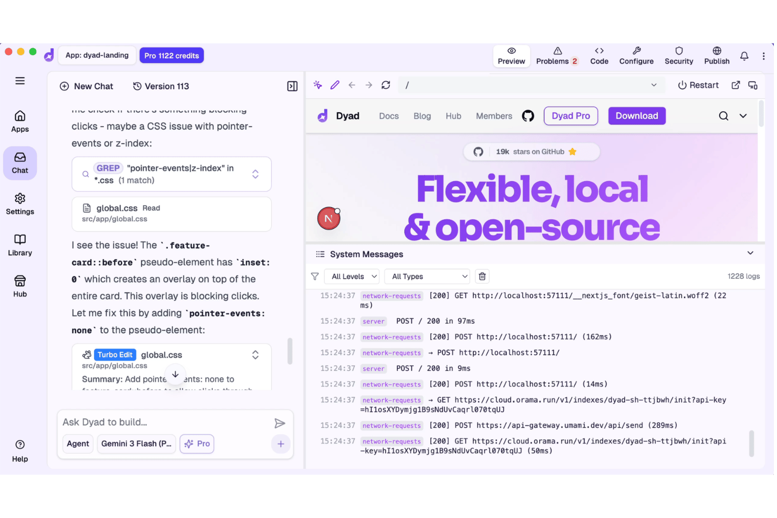
Task: Toggle the chat side panel layout icon
Action: click(292, 86)
